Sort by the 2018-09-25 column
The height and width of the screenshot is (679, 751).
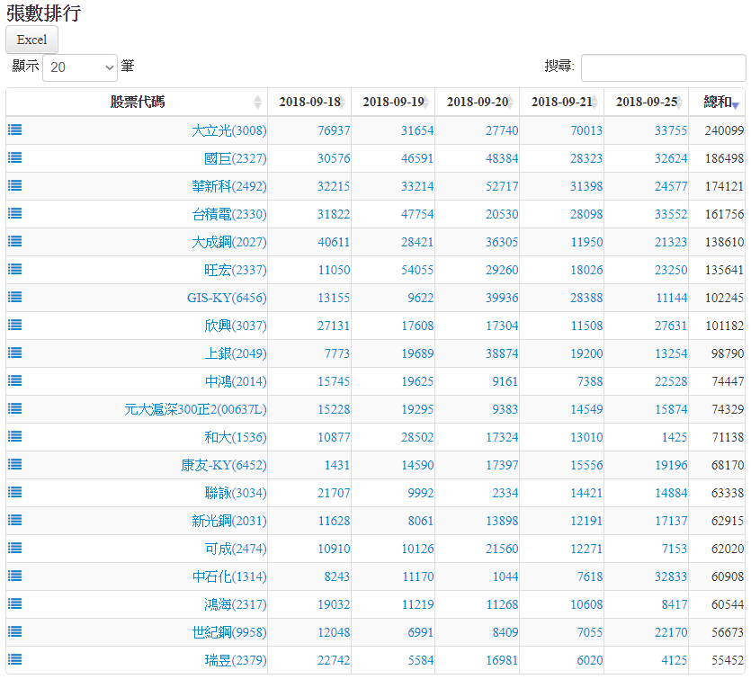646,103
